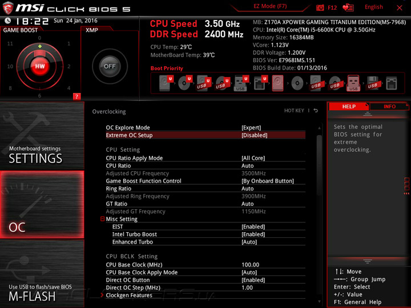
Task: Edit the Ring Ratio Auto value
Action: coord(247,188)
